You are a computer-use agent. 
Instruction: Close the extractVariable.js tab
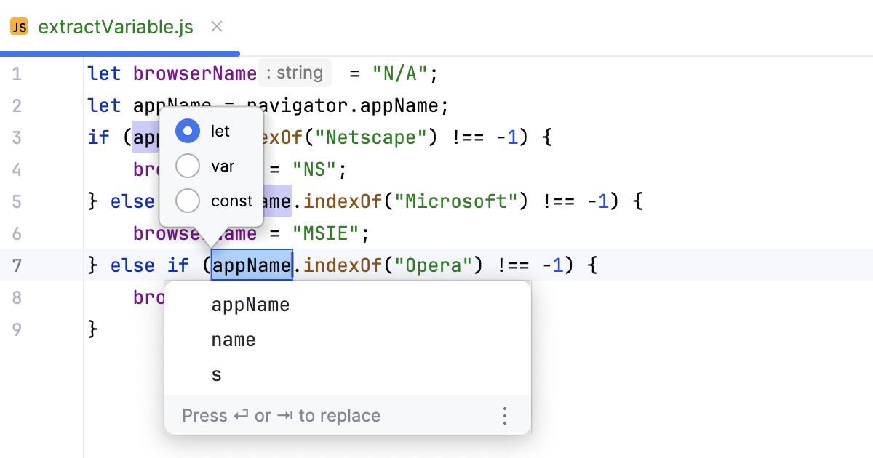[215, 28]
